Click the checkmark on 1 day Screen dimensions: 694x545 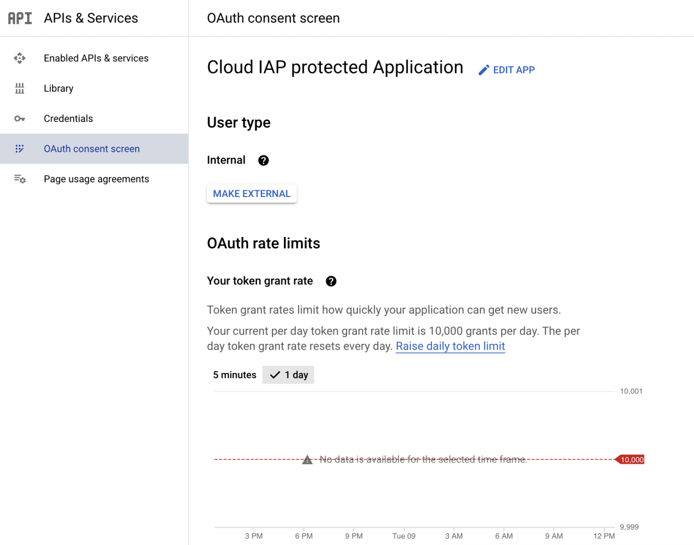pyautogui.click(x=275, y=375)
